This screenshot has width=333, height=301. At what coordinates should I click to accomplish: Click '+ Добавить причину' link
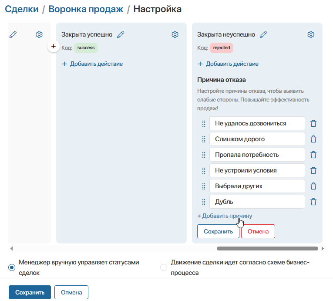tap(225, 216)
